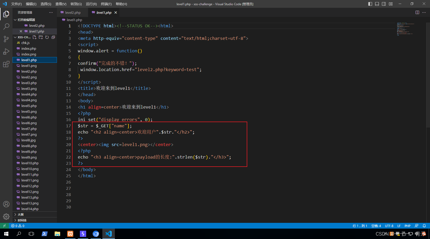The width and height of the screenshot is (430, 239).
Task: Open the 选择(S) menu
Action: coord(46,4)
